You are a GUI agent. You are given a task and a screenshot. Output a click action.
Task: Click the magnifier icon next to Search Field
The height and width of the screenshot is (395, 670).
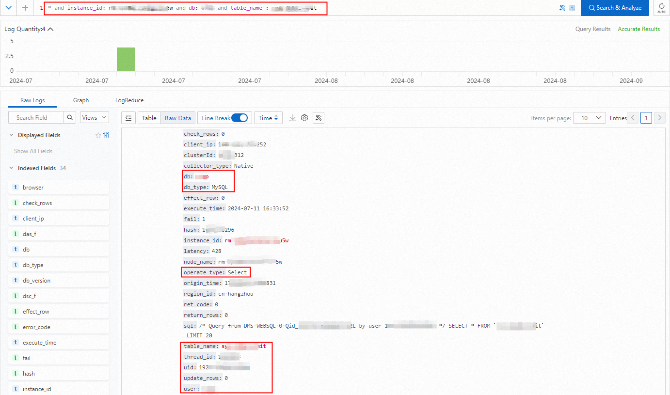[70, 117]
